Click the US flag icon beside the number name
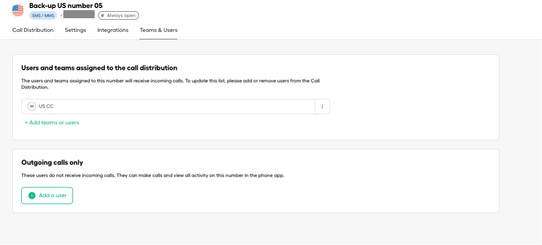This screenshot has width=542, height=245. tap(18, 10)
